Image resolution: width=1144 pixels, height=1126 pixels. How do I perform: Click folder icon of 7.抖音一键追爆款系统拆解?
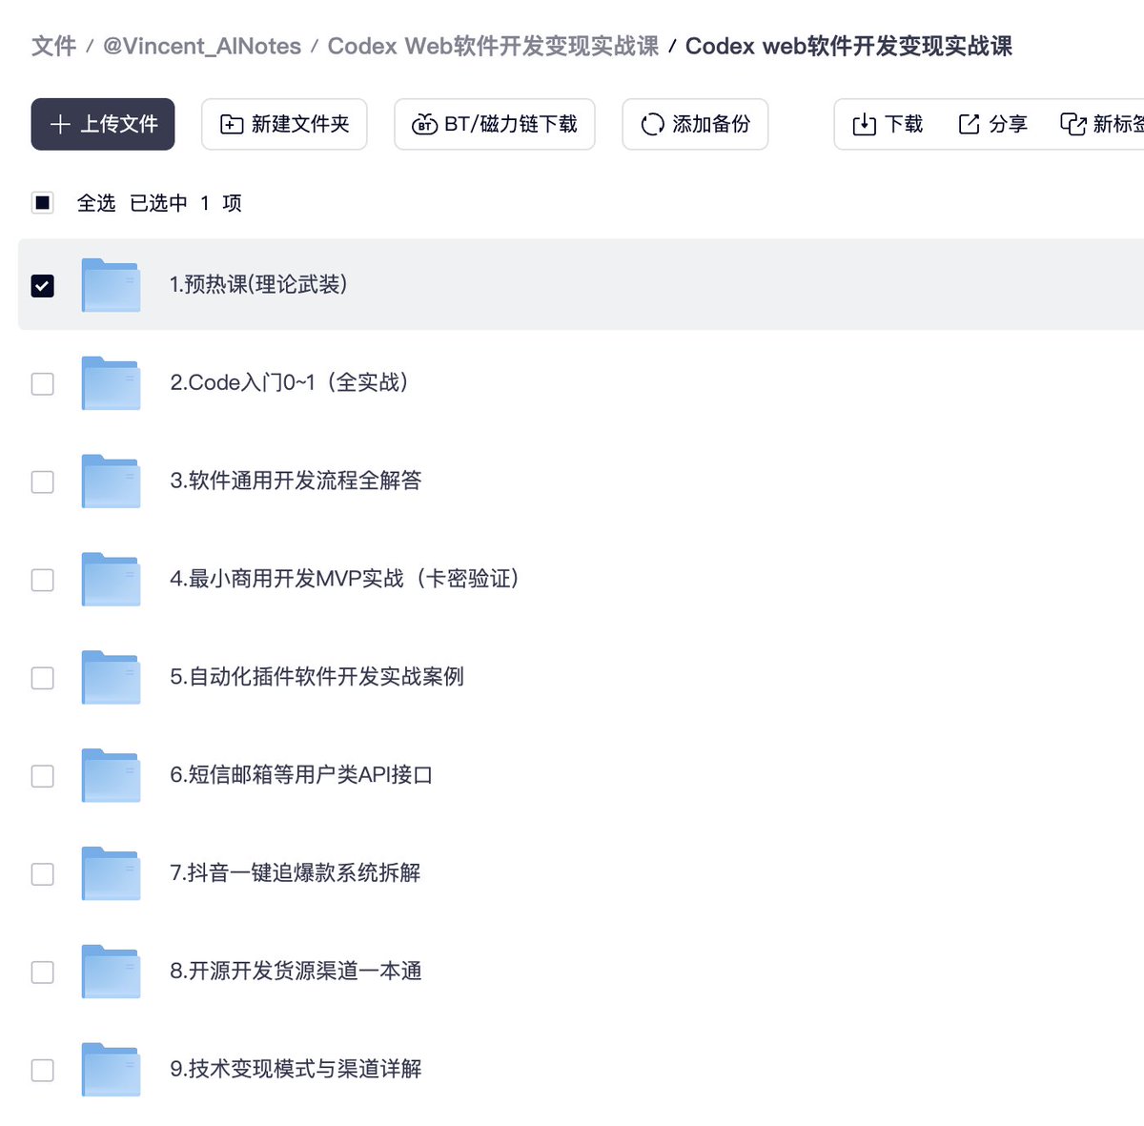[111, 874]
